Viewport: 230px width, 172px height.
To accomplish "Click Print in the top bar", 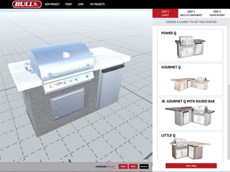I will (x=69, y=4).
